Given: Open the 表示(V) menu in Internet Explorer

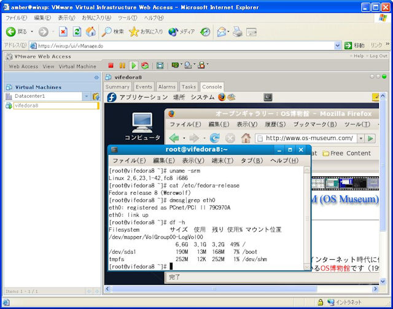Looking at the screenshot, I should (x=66, y=18).
